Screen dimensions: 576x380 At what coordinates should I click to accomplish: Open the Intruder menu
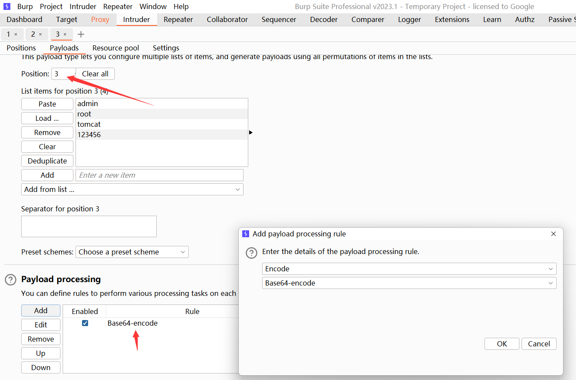tap(82, 6)
